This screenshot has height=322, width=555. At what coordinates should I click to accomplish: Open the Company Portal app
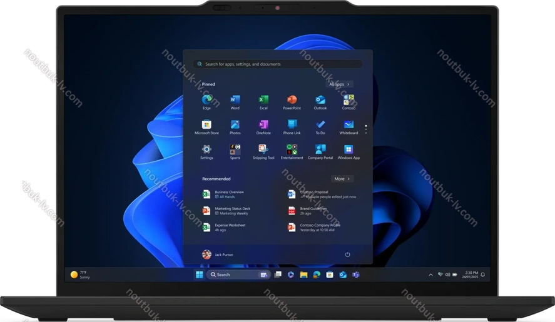pyautogui.click(x=320, y=150)
